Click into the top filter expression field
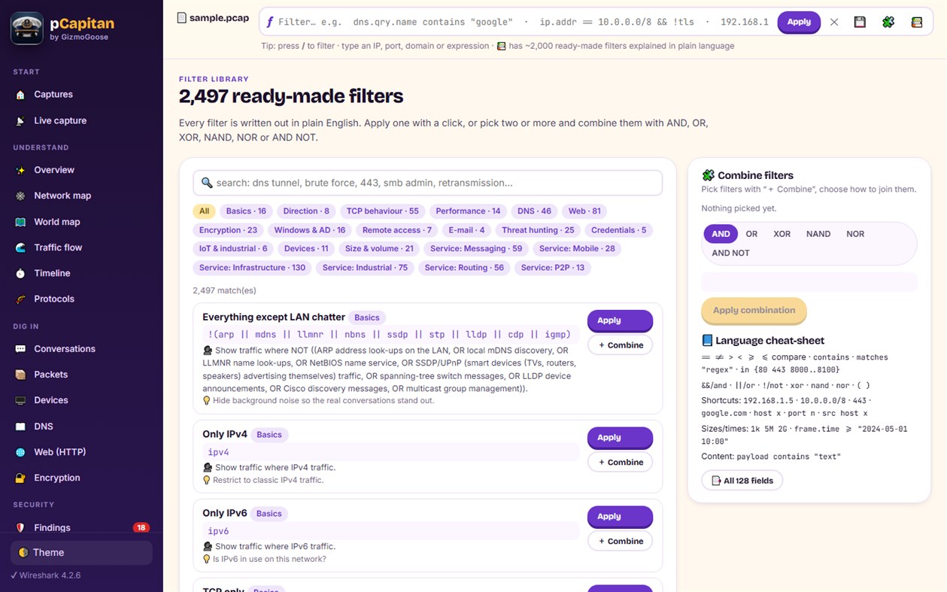This screenshot has width=947, height=592. pyautogui.click(x=522, y=23)
